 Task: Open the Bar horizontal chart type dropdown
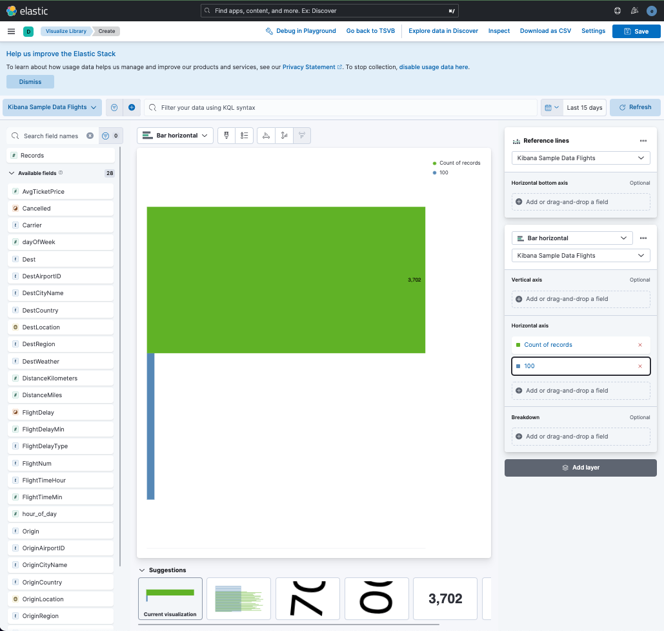pos(174,136)
